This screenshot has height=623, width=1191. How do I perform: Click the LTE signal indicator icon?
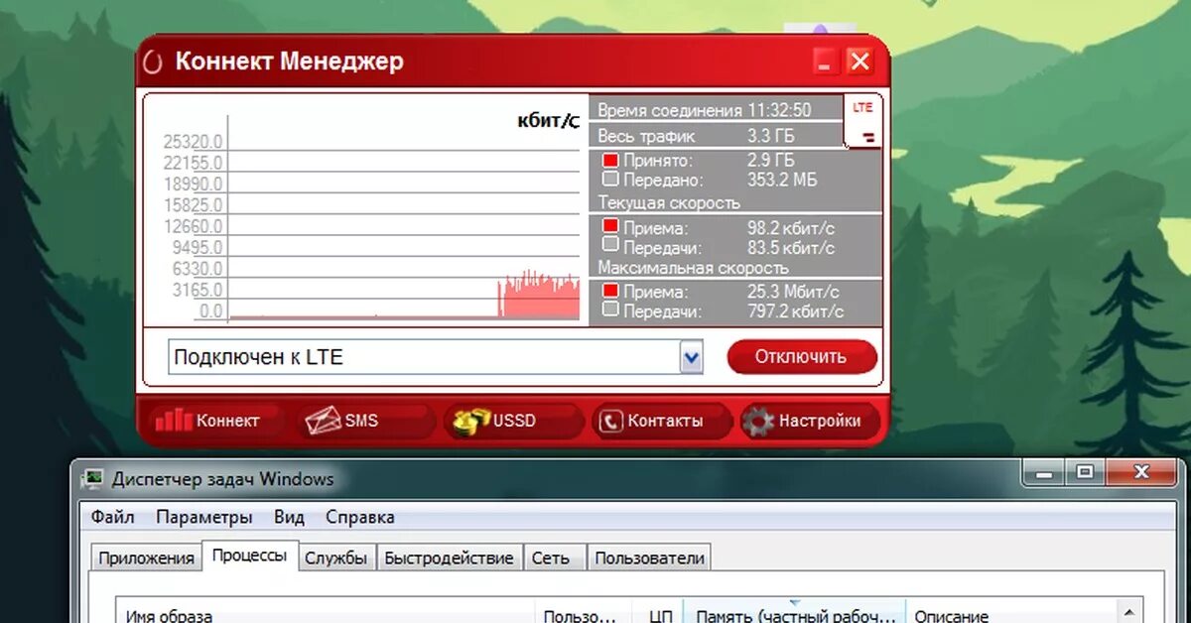(863, 122)
